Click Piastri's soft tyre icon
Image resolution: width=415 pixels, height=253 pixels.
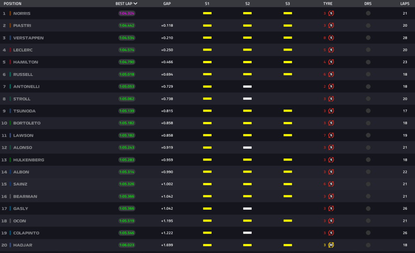331,25
